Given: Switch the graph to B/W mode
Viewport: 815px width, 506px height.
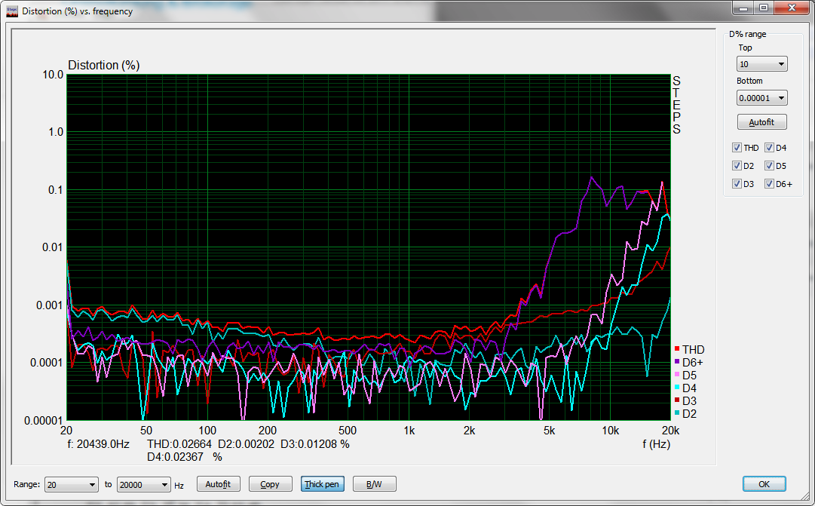Looking at the screenshot, I should tap(374, 484).
